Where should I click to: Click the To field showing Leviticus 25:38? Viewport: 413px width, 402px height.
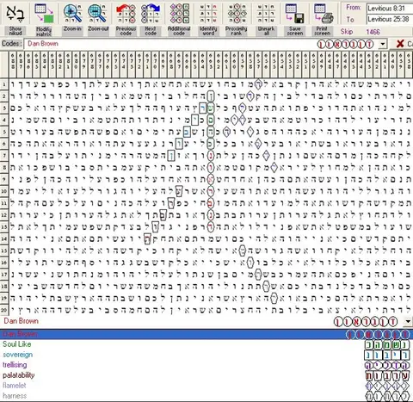click(x=390, y=19)
